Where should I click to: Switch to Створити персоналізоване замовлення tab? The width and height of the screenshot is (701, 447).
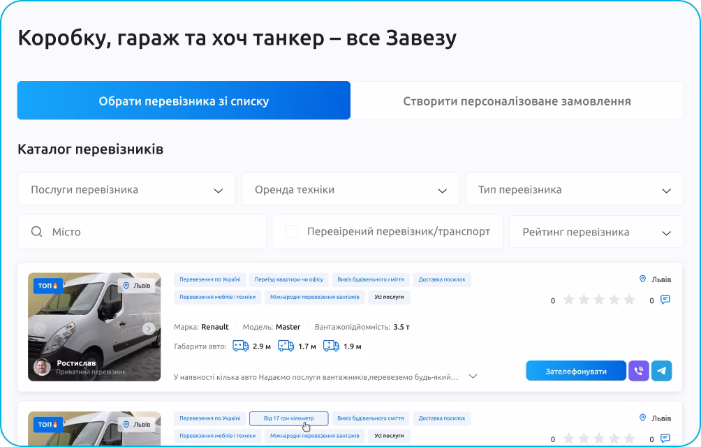[517, 101]
